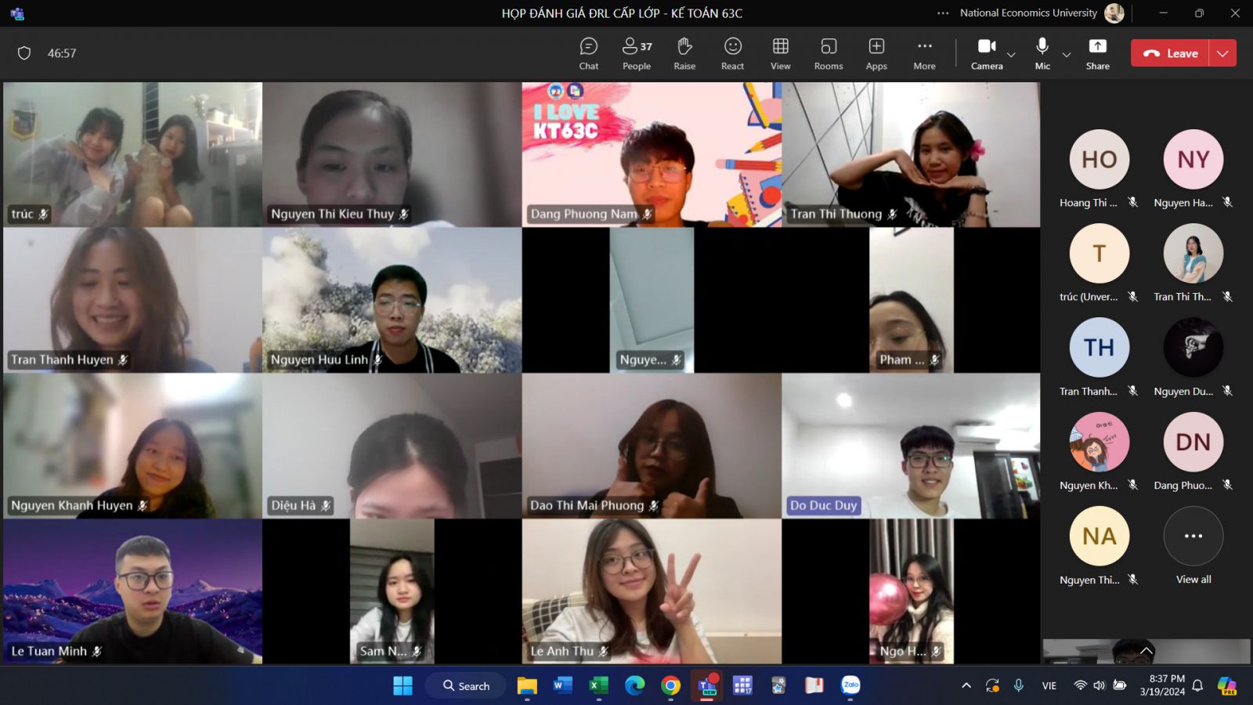
Task: Open the More actions menu
Action: click(924, 53)
